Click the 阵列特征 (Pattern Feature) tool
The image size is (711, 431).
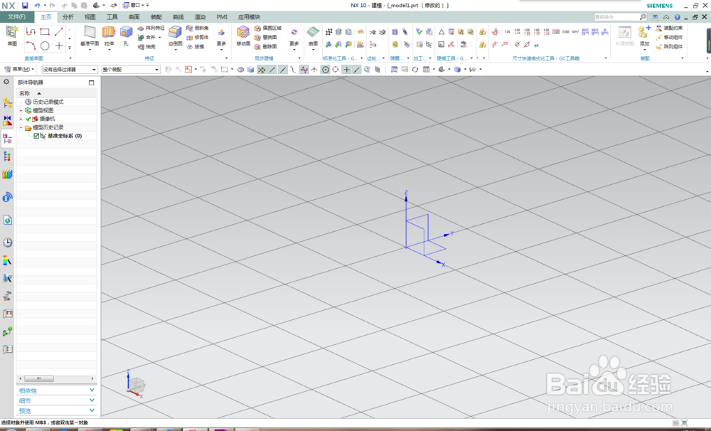pyautogui.click(x=151, y=28)
